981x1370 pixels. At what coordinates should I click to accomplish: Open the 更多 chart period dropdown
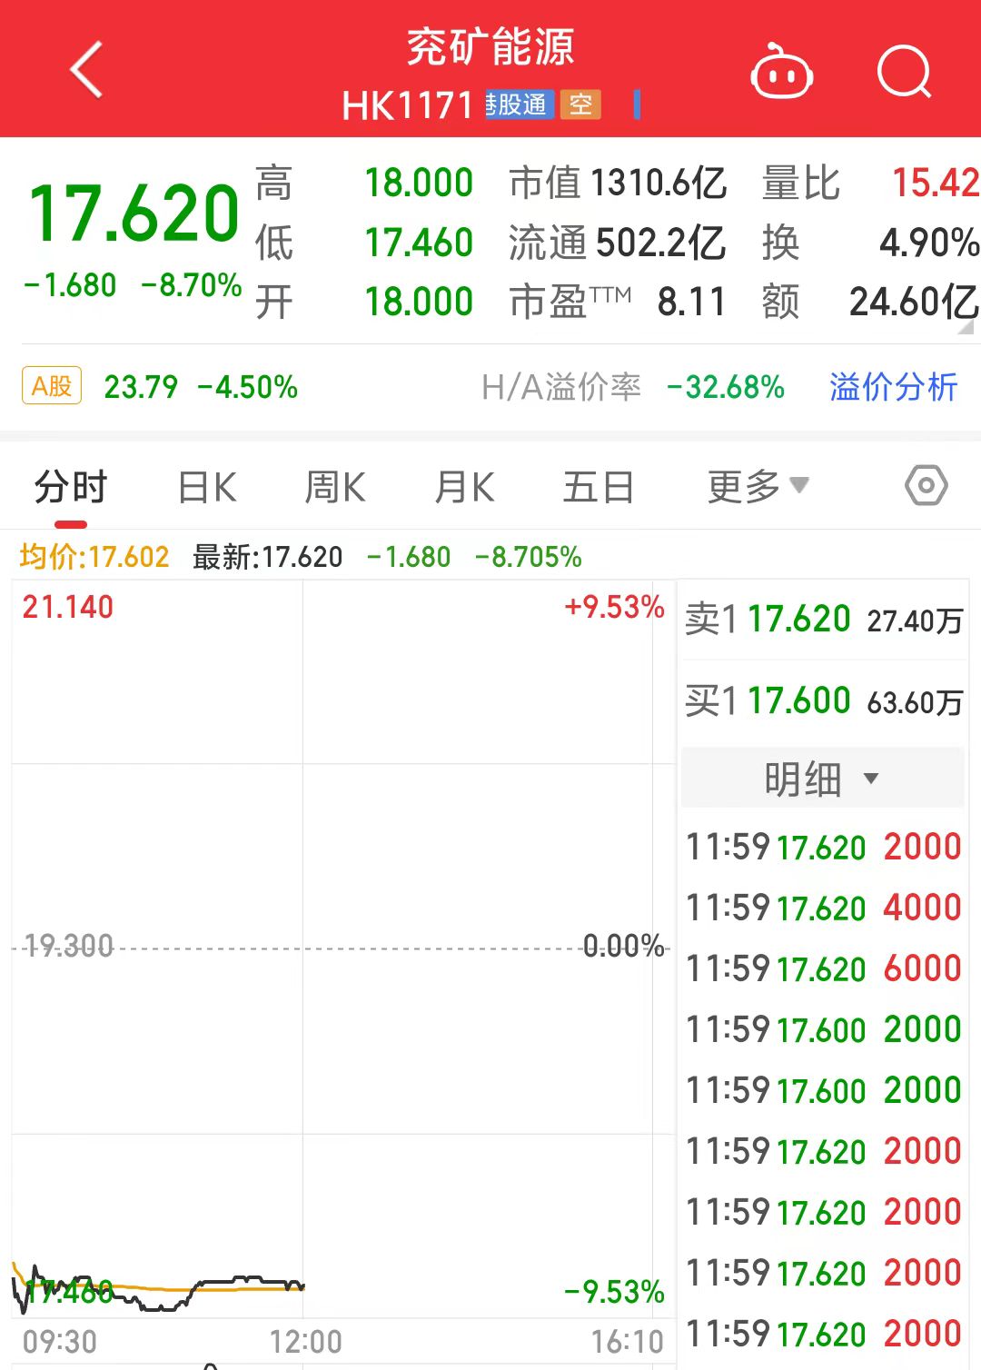click(757, 487)
